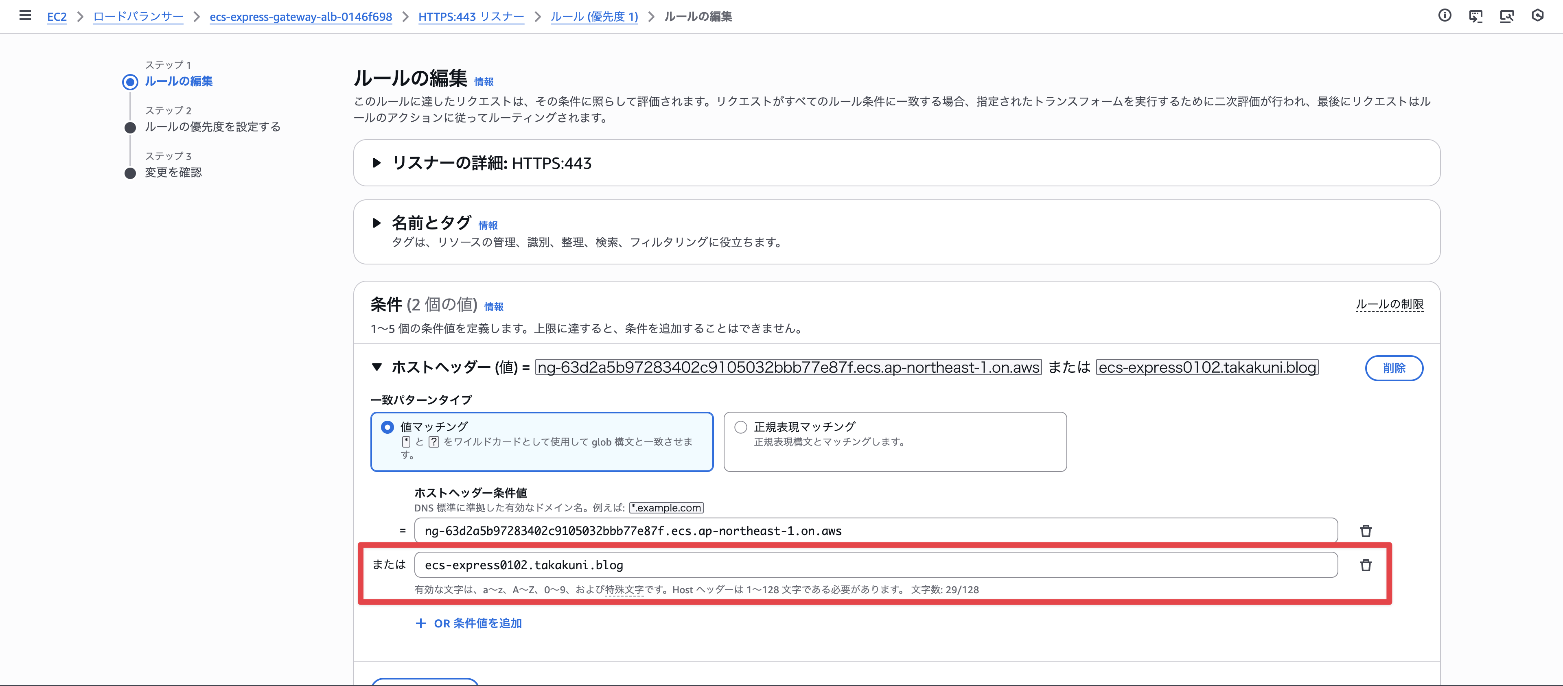This screenshot has width=1563, height=686.
Task: Open the Amazon Q hexagon icon
Action: click(1537, 16)
